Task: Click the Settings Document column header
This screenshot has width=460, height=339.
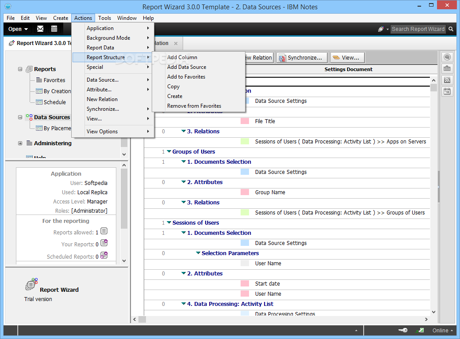Action: [348, 69]
